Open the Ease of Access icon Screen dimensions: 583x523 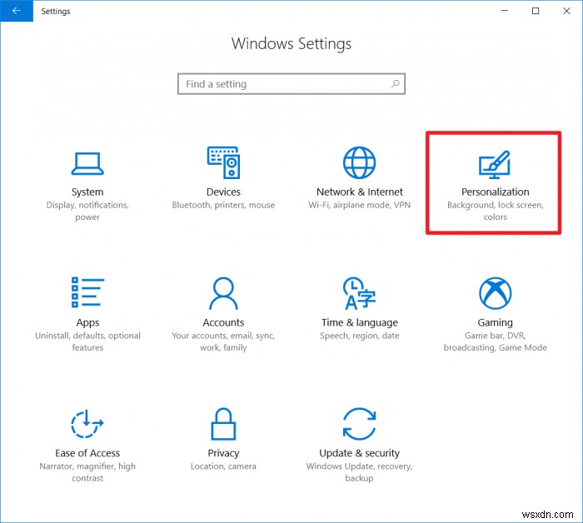(87, 424)
